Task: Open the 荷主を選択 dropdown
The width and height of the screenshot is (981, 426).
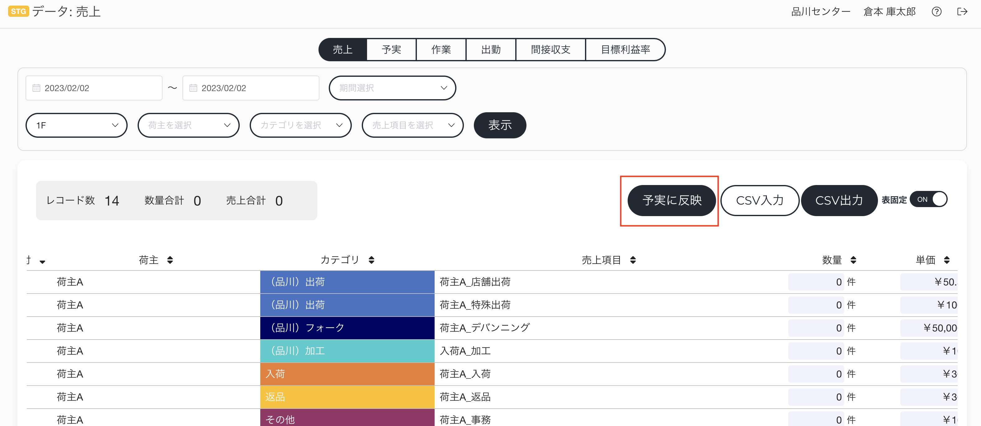Action: pyautogui.click(x=188, y=125)
